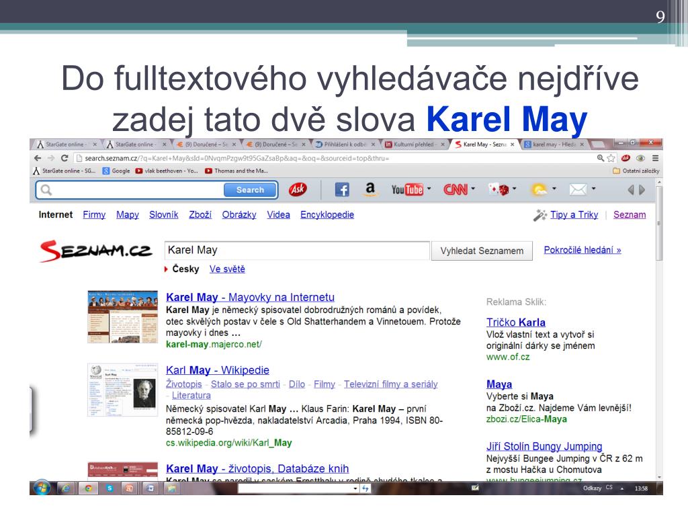This screenshot has width=688, height=516.
Task: Close the Karel May - Seznam tab
Action: (x=512, y=144)
